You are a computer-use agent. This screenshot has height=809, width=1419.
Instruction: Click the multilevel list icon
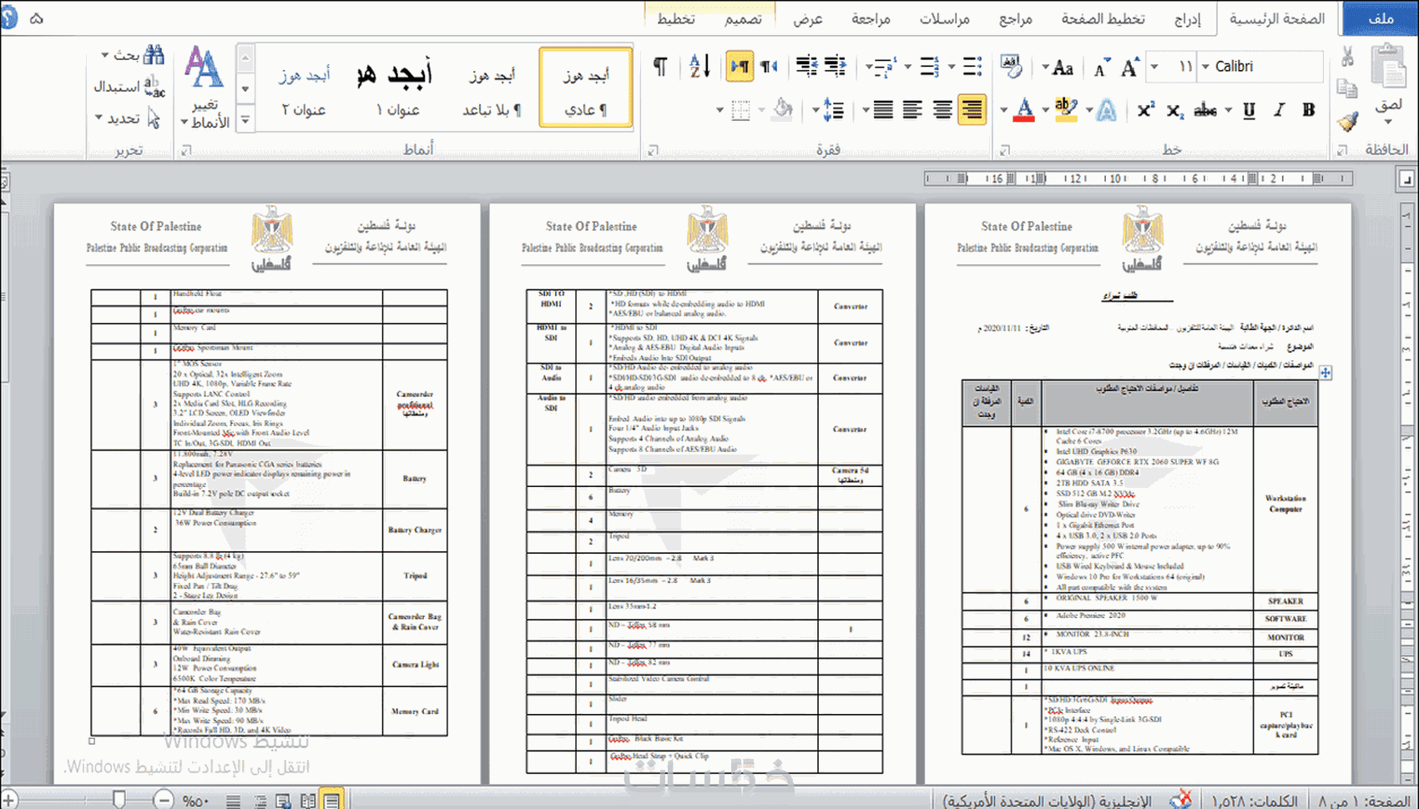(x=886, y=67)
